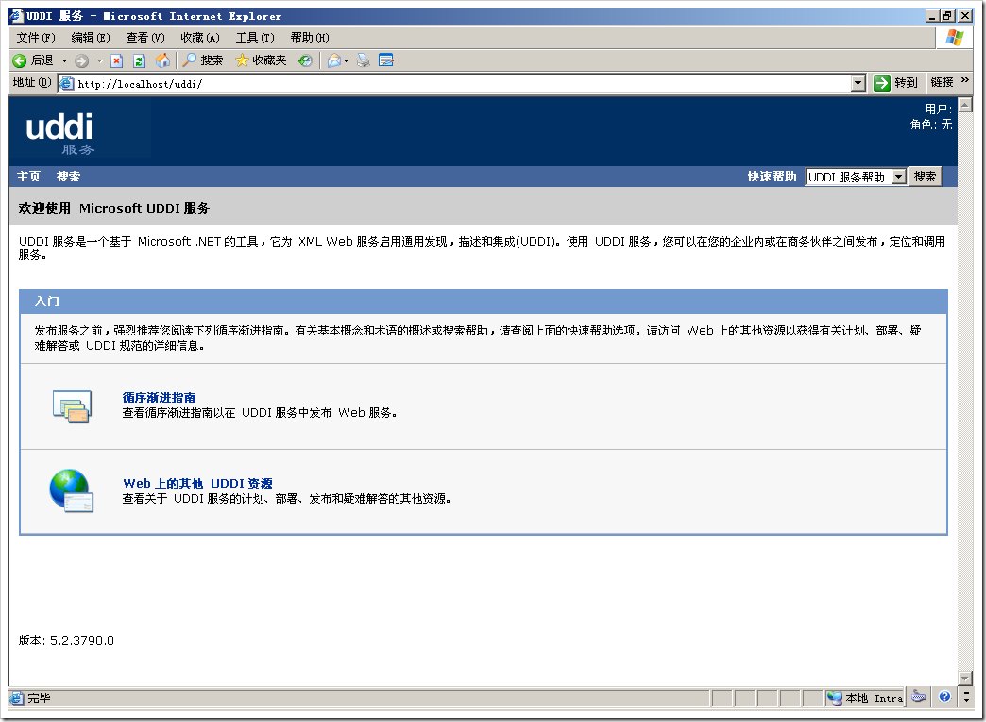This screenshot has height=722, width=986.
Task: Open the 文件(F) menu
Action: click(x=36, y=38)
